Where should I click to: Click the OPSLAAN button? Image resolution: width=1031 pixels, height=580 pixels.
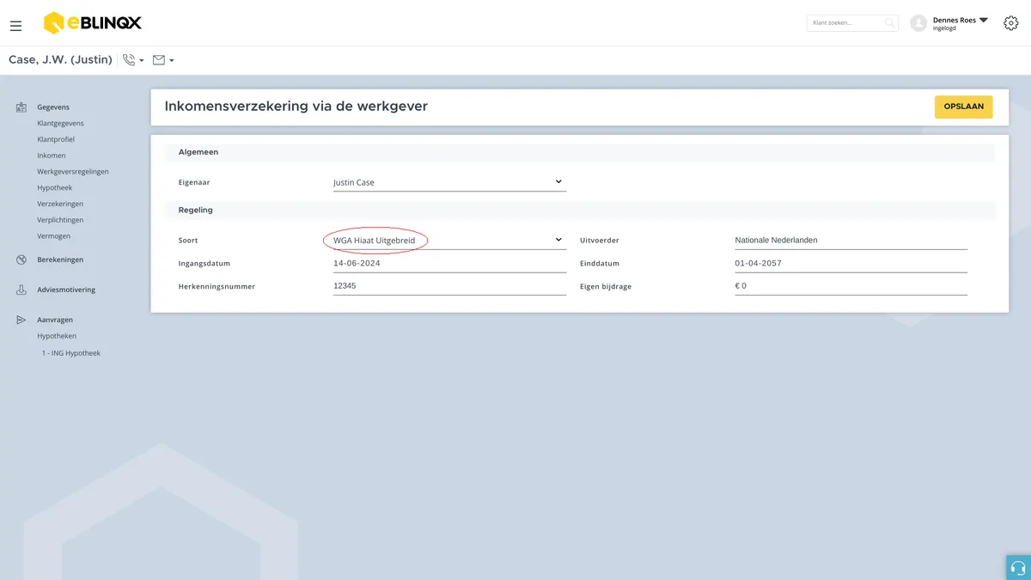[963, 107]
